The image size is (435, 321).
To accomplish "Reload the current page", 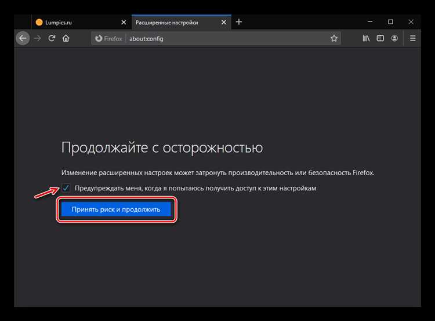I will click(52, 38).
